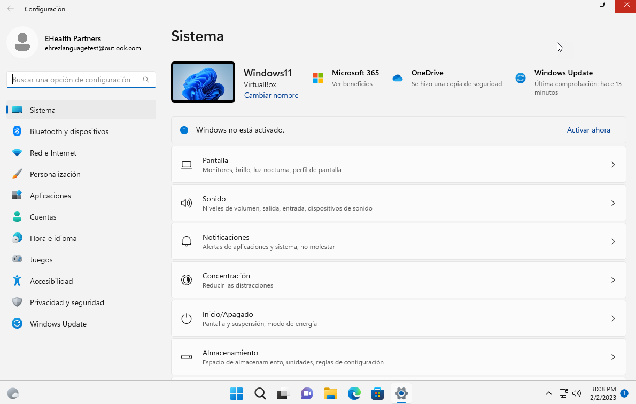Viewport: 636px width, 404px height.
Task: Go to Bluetooth y dispositivos
Action: tap(81, 131)
